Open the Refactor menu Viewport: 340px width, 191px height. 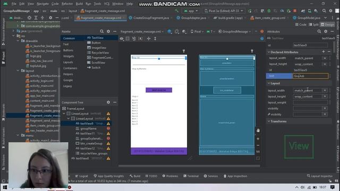point(67,4)
